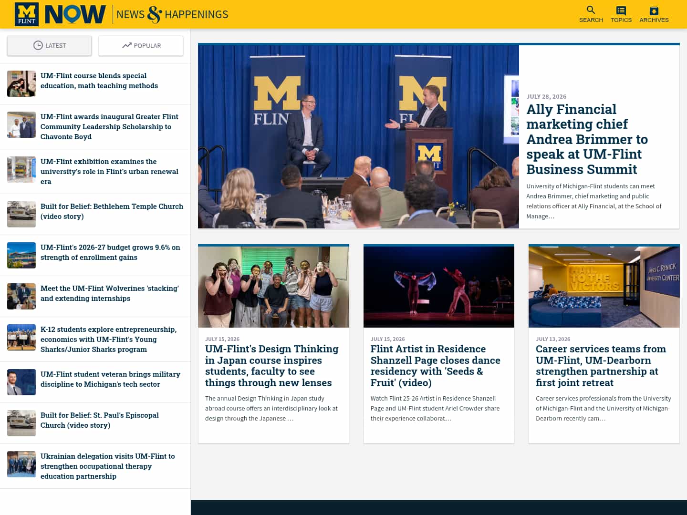Open the Topics icon in header
The height and width of the screenshot is (515, 687).
(x=621, y=14)
